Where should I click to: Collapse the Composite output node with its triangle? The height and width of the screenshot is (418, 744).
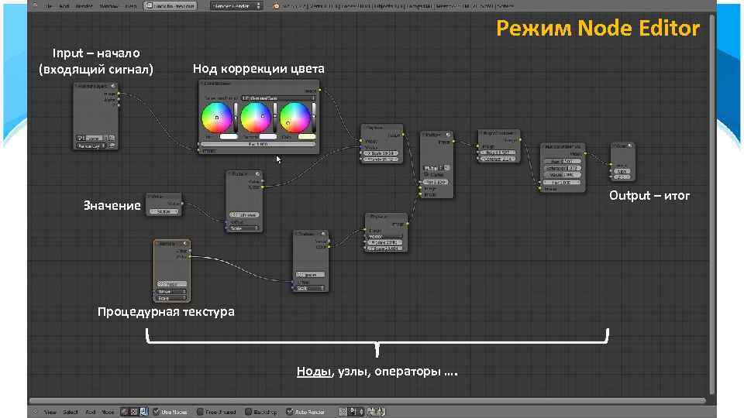[x=614, y=146]
